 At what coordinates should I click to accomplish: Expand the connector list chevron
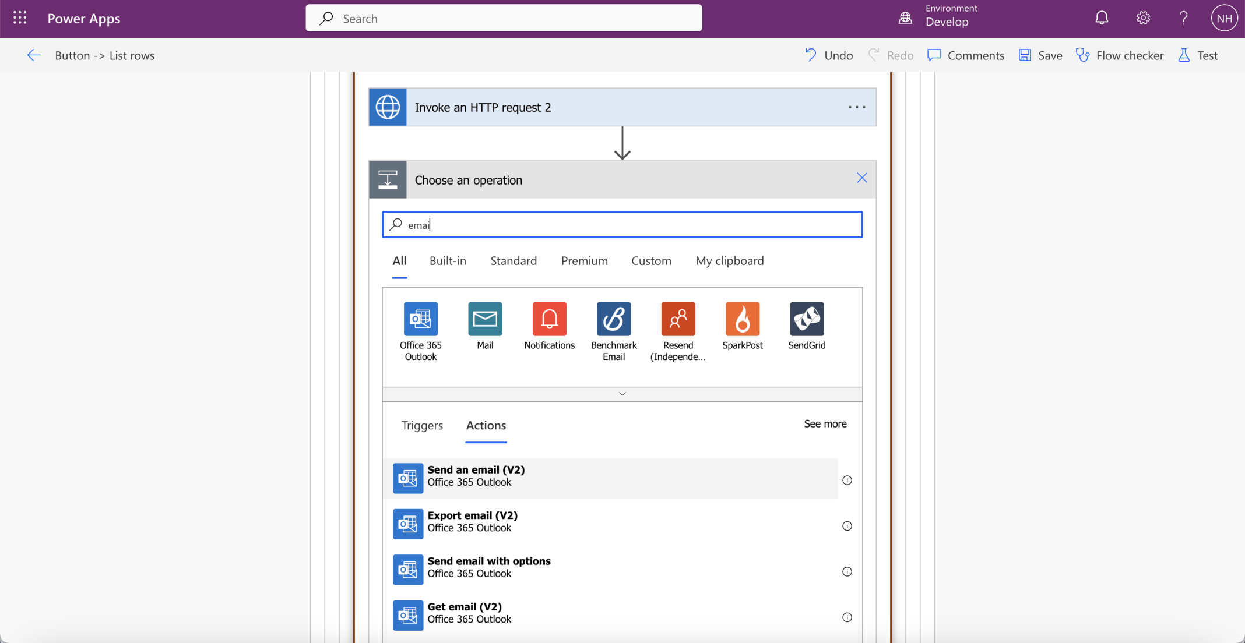622,394
